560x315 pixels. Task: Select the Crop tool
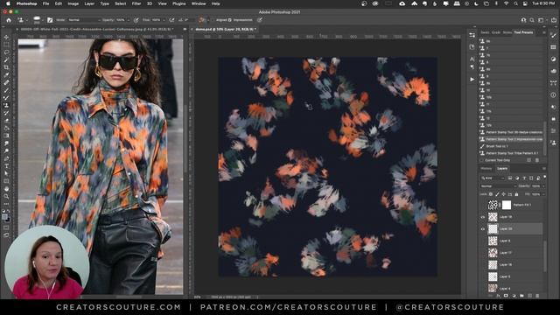[x=6, y=67]
